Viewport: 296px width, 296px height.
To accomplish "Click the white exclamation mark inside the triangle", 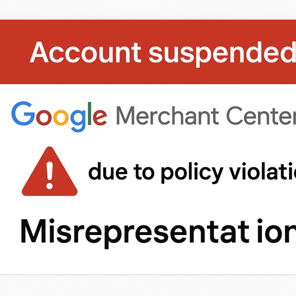I will 50,176.
